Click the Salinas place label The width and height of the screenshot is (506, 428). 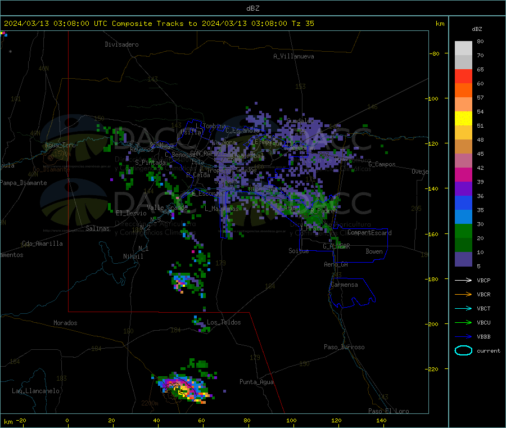point(97,228)
